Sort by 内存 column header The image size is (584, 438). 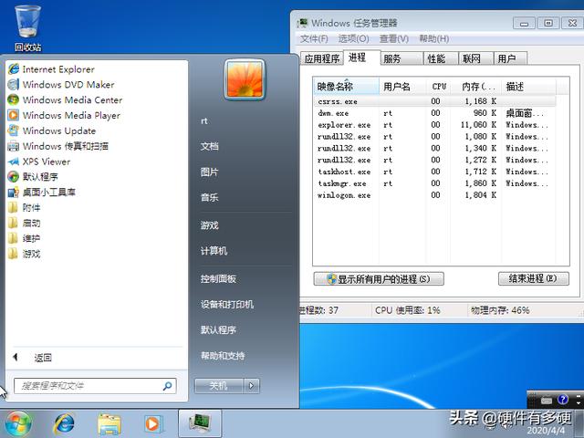tap(476, 87)
